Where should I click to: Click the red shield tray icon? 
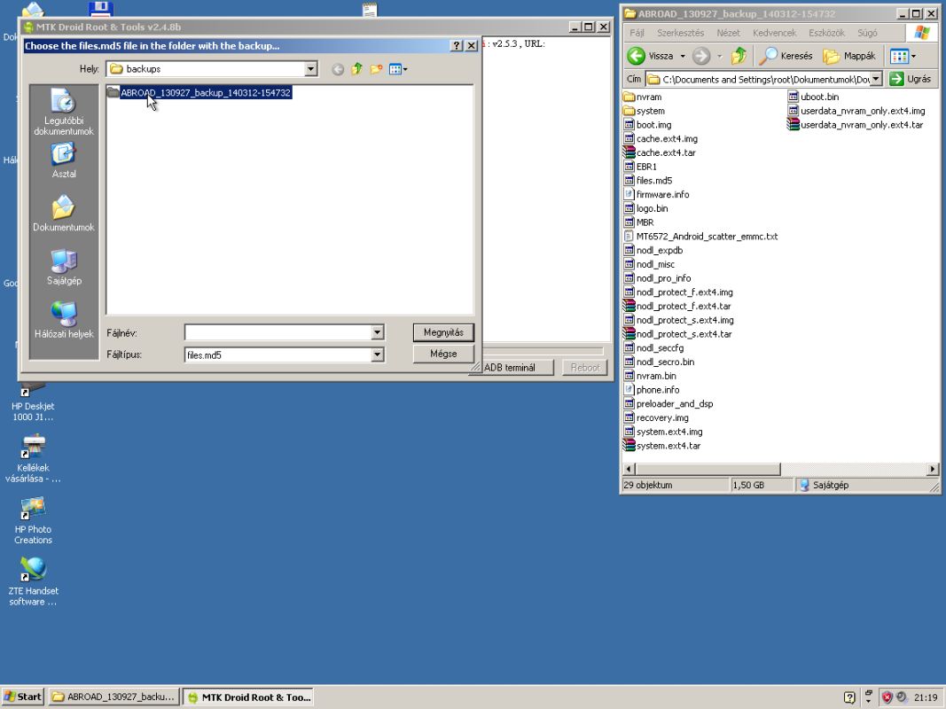(887, 697)
